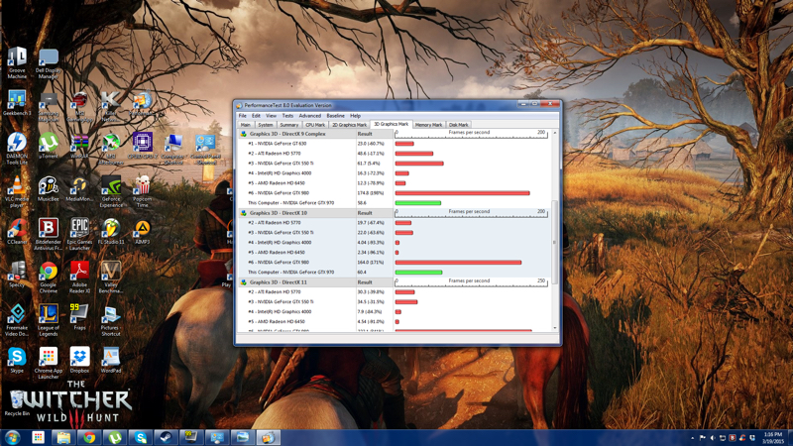Click the 174.8 result value
This screenshot has width=793, height=446.
pyautogui.click(x=371, y=193)
